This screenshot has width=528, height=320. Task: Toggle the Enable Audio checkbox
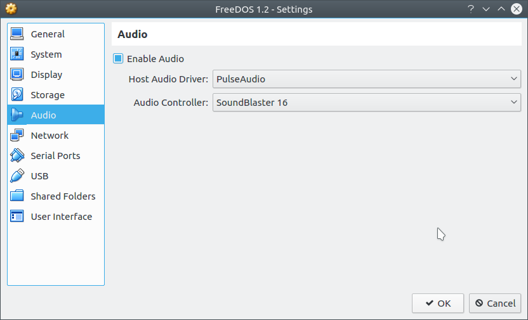point(118,58)
